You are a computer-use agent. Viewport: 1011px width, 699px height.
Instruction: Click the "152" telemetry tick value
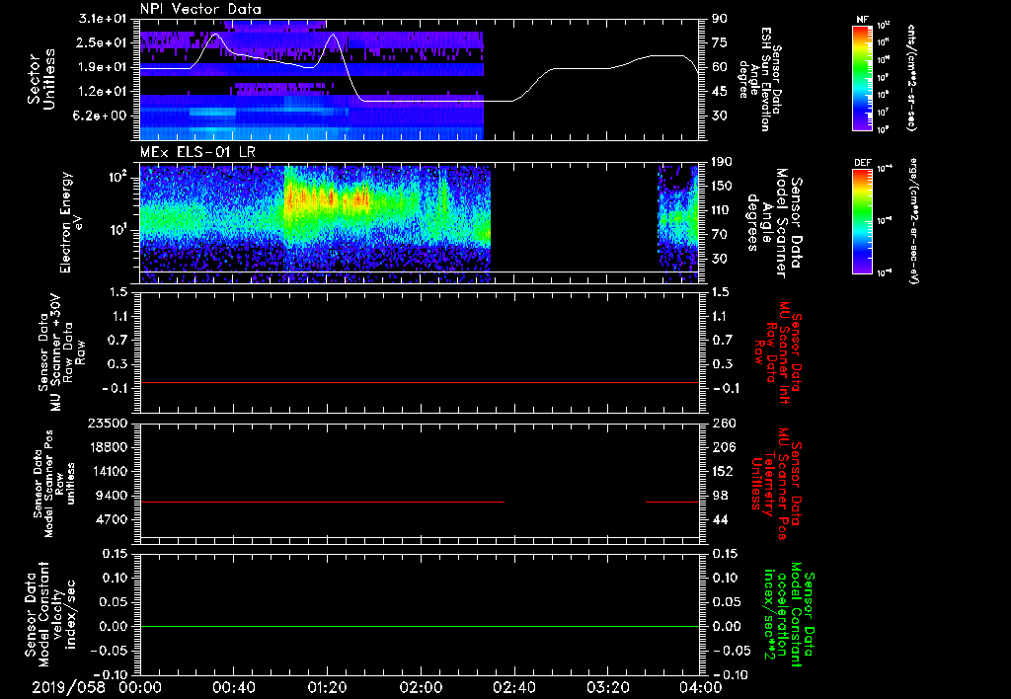tap(722, 471)
